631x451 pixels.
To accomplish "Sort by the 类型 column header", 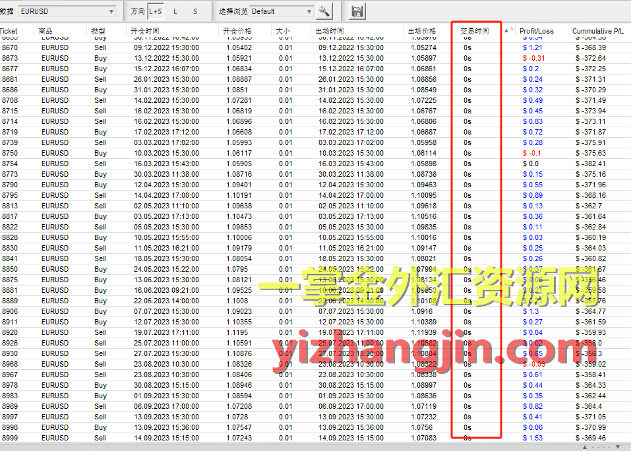I will click(98, 31).
